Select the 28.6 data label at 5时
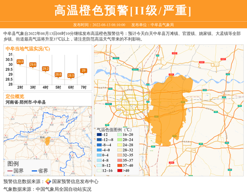This screenshot has width=247, height=194. (x=58, y=74)
